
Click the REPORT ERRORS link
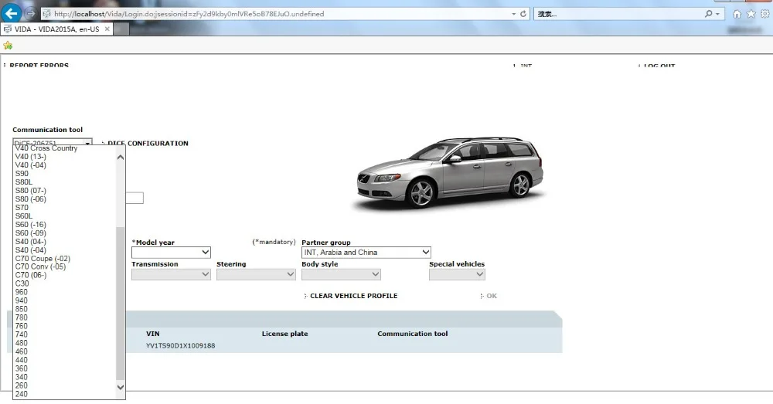coord(39,66)
